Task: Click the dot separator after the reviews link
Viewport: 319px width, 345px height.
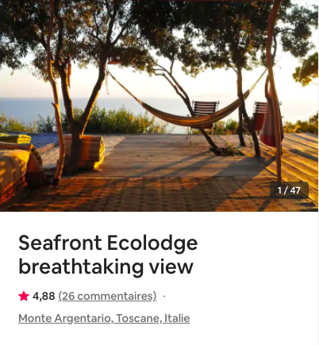Action: click(x=164, y=297)
